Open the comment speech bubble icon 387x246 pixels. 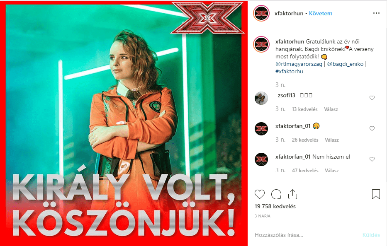tap(276, 194)
